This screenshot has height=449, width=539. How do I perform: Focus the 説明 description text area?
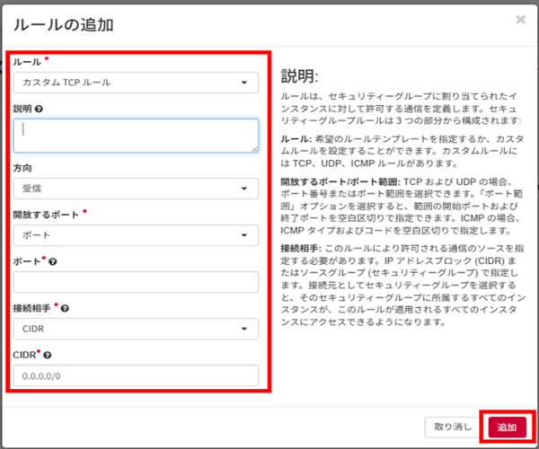136,135
